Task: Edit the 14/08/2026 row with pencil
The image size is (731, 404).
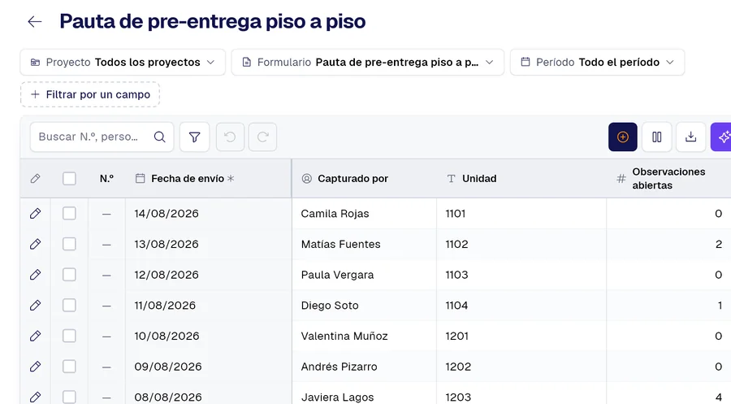Action: 35,214
